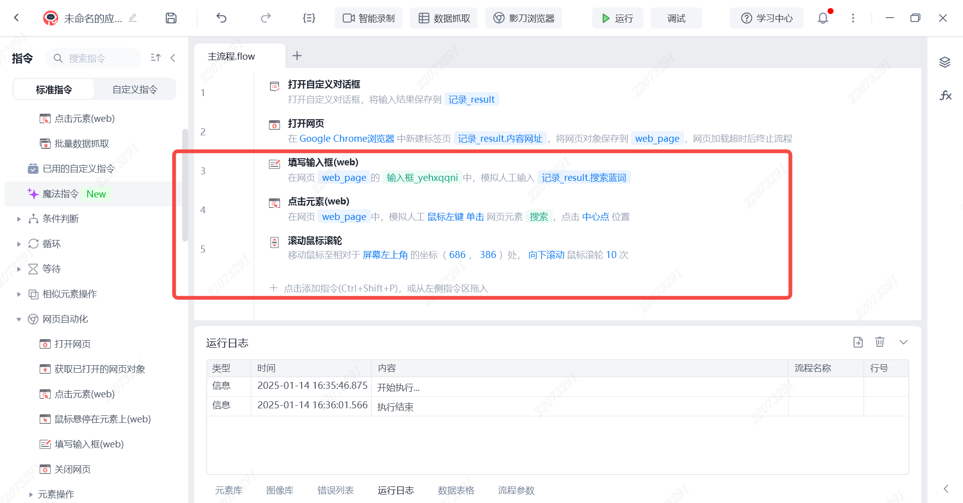
Task: Rename app with pencil icon
Action: coord(132,18)
